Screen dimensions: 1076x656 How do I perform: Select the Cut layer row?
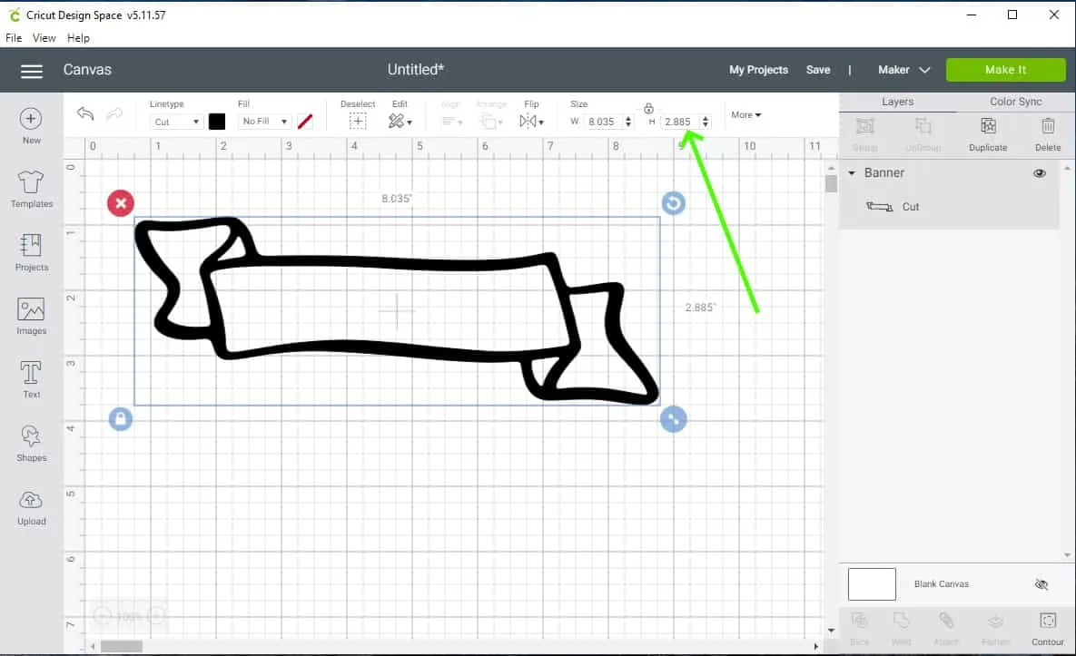(950, 207)
